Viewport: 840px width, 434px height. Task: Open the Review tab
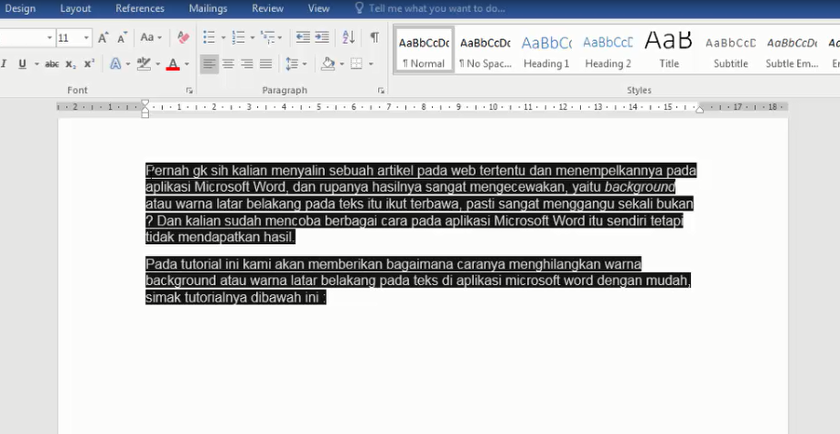[x=267, y=8]
